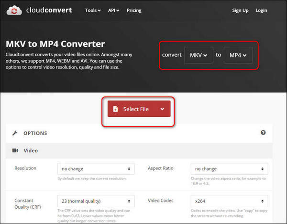The image size is (287, 224).
Task: Click the CloudConvert cloud logo icon
Action: (16, 11)
